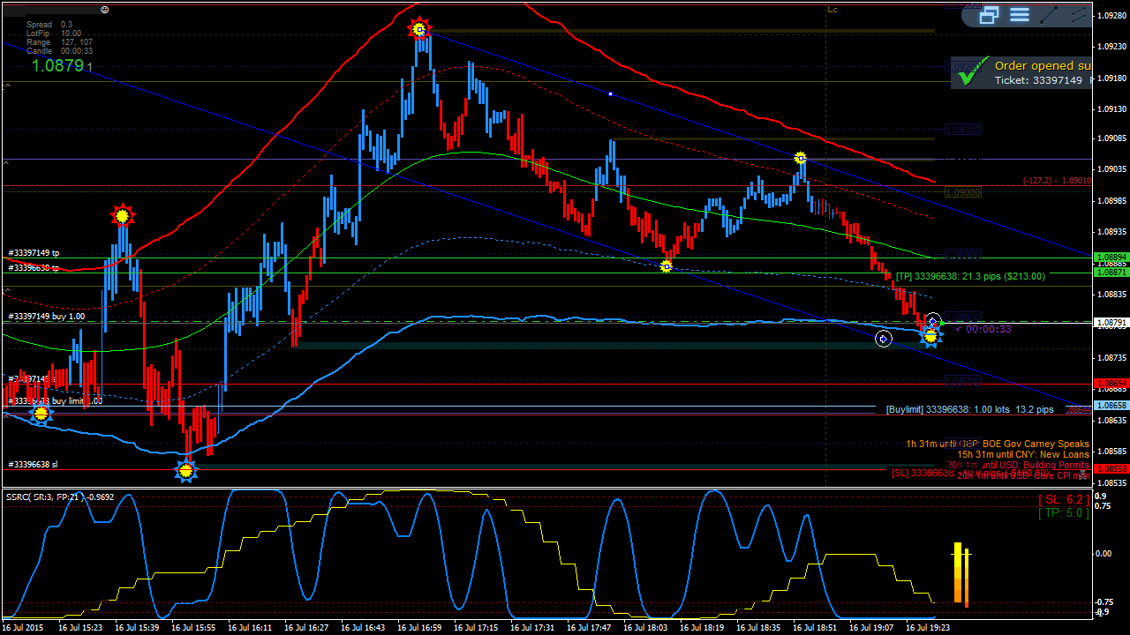The height and width of the screenshot is (635, 1130).
Task: Click the #33397149 tp line label
Action: pos(34,253)
